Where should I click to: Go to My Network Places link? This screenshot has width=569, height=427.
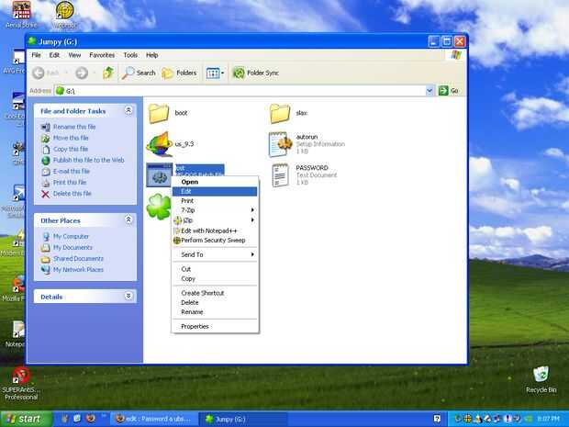78,270
